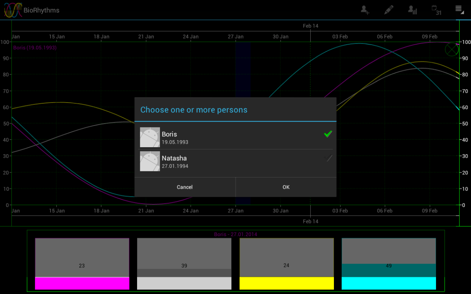Click the cyan bar showing 49

389,264
